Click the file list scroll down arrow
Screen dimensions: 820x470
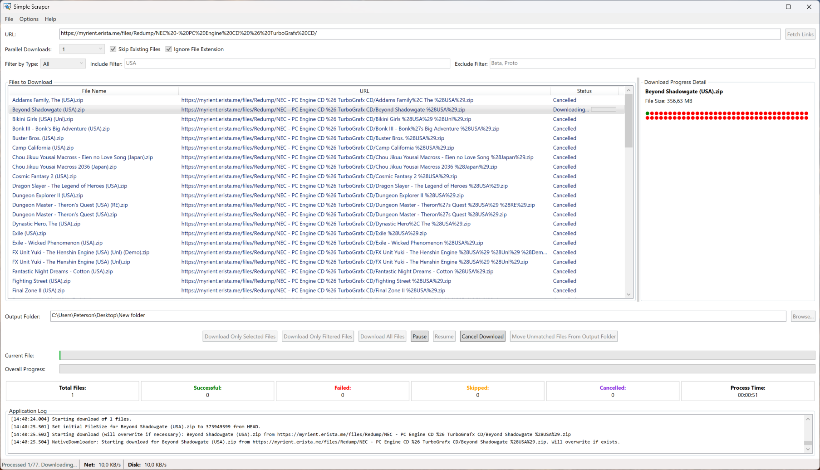click(629, 294)
